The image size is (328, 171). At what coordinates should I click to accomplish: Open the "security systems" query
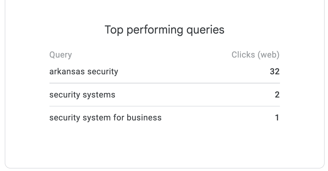(x=82, y=95)
